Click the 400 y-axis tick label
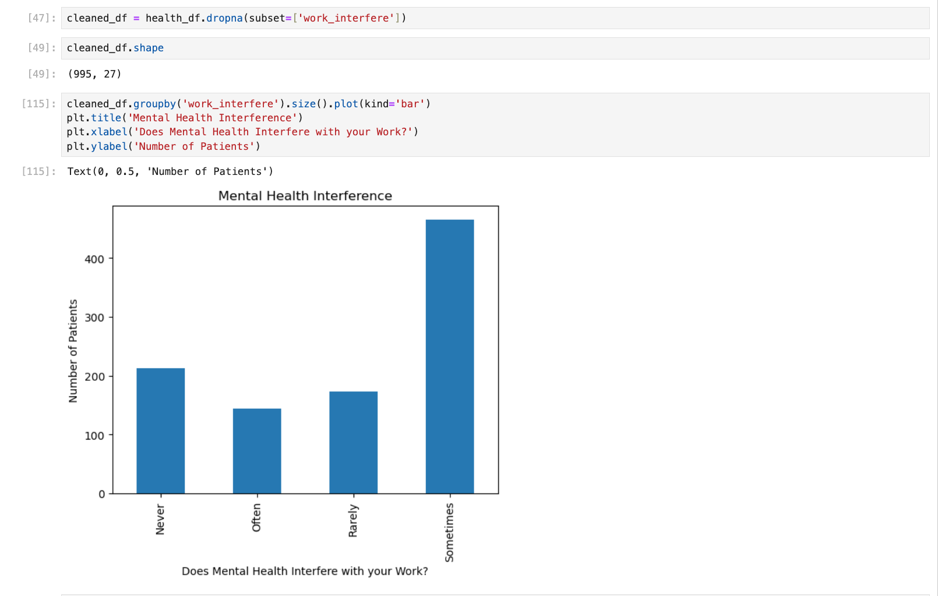 94,259
